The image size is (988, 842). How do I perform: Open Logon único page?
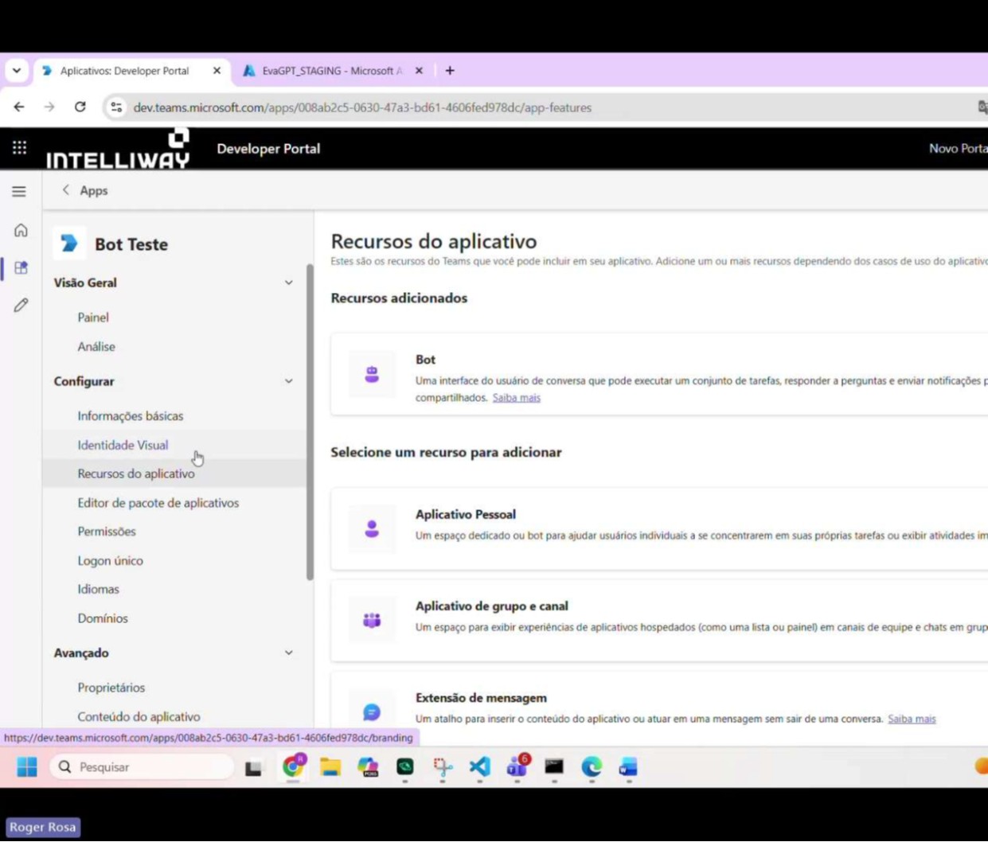coord(111,561)
